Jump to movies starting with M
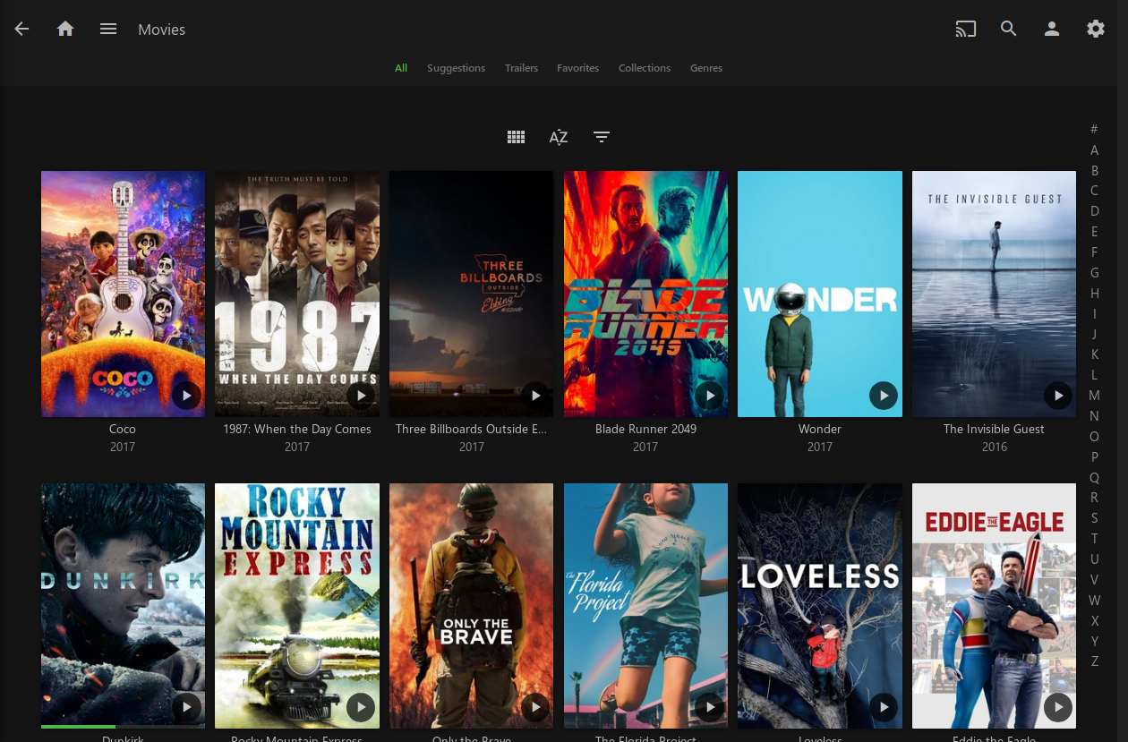The width and height of the screenshot is (1128, 742). 1094,395
